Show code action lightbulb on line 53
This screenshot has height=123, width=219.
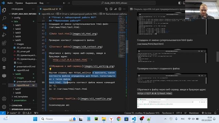(x=50, y=69)
